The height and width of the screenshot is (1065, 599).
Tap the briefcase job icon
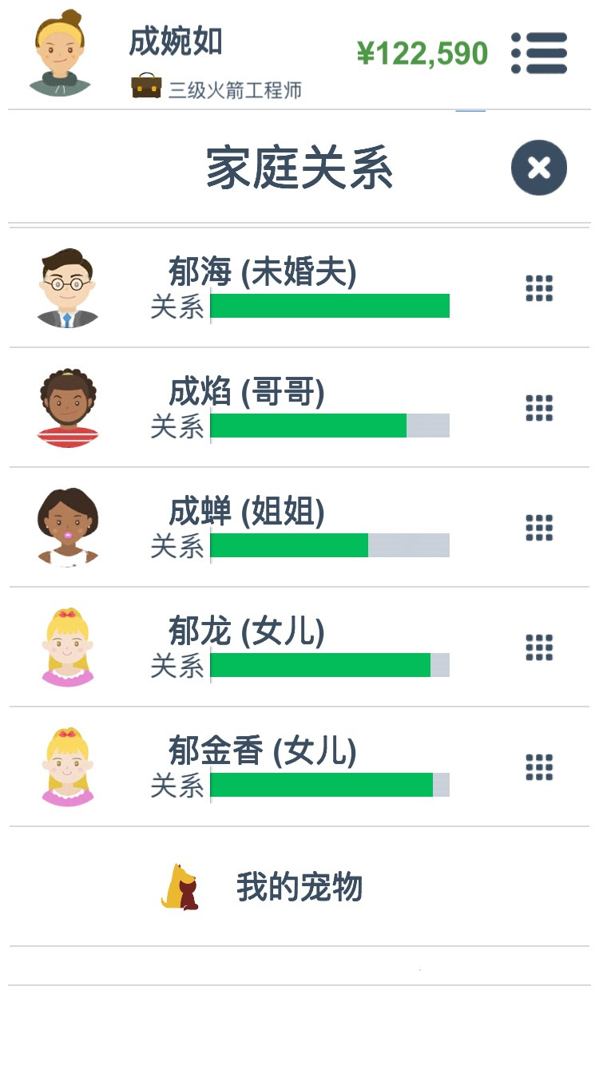(x=146, y=86)
